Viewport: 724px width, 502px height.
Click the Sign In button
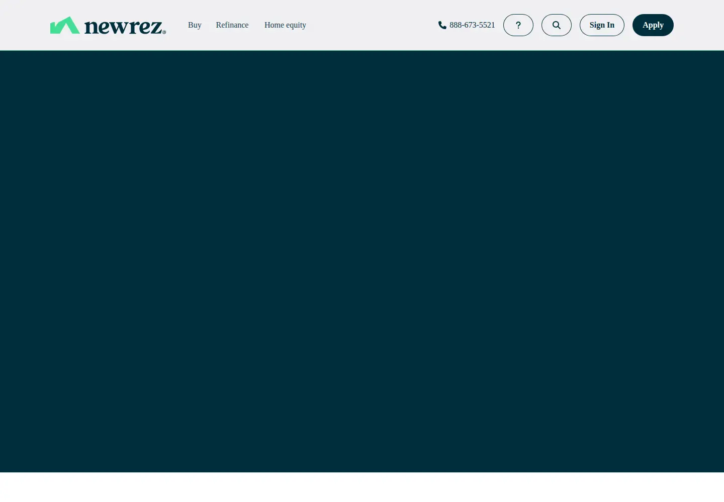coord(602,25)
